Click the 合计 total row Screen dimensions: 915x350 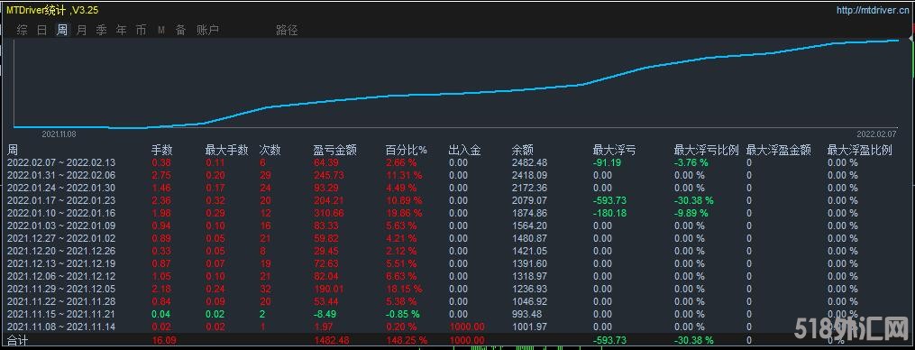tap(458, 340)
